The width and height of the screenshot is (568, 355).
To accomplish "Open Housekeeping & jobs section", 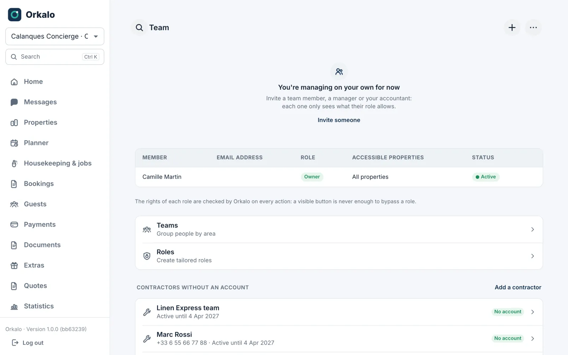I will (55, 163).
